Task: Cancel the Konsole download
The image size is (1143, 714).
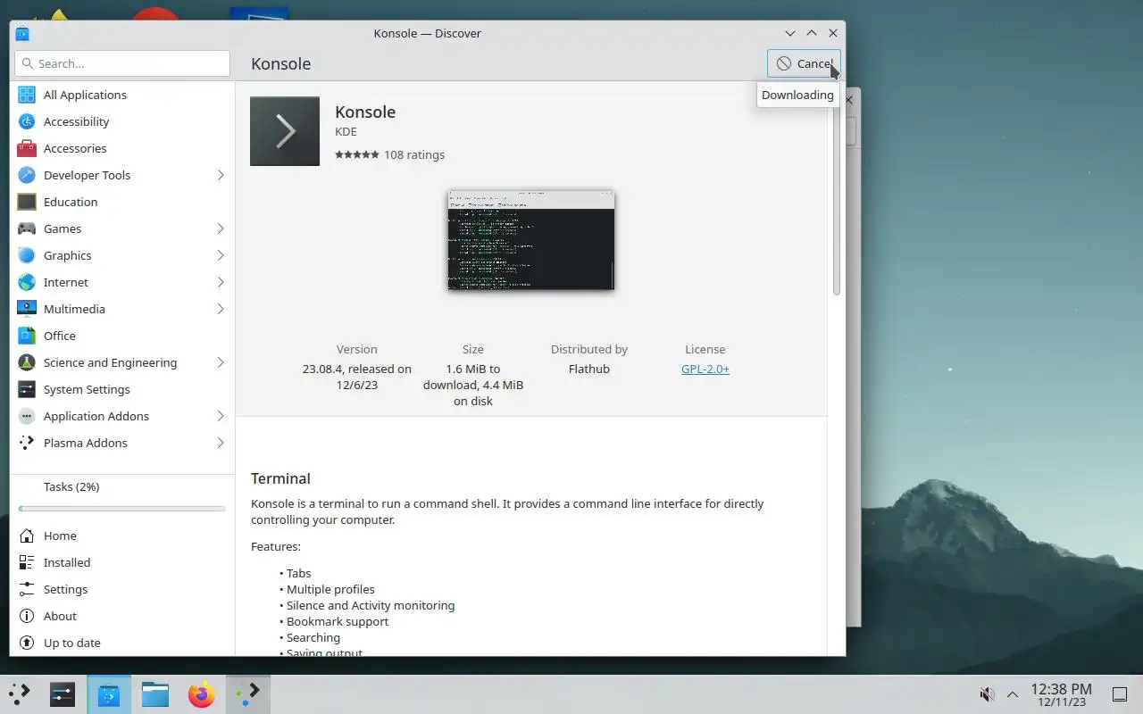Action: tap(804, 63)
